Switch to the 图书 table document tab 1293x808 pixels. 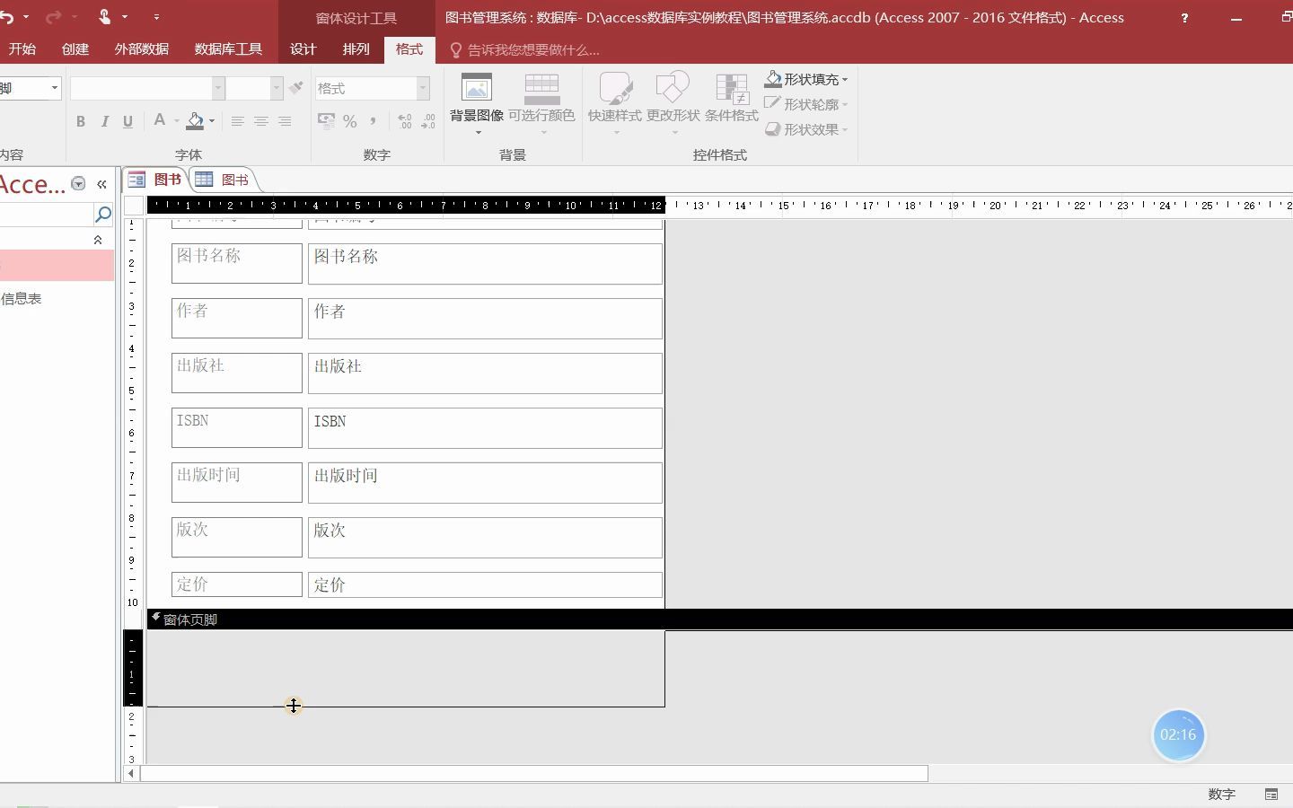click(223, 180)
